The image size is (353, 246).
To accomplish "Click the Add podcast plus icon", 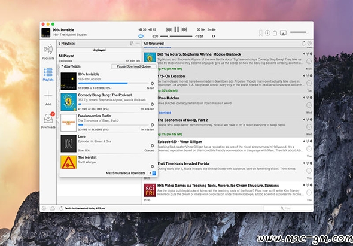I will [x=48, y=98].
